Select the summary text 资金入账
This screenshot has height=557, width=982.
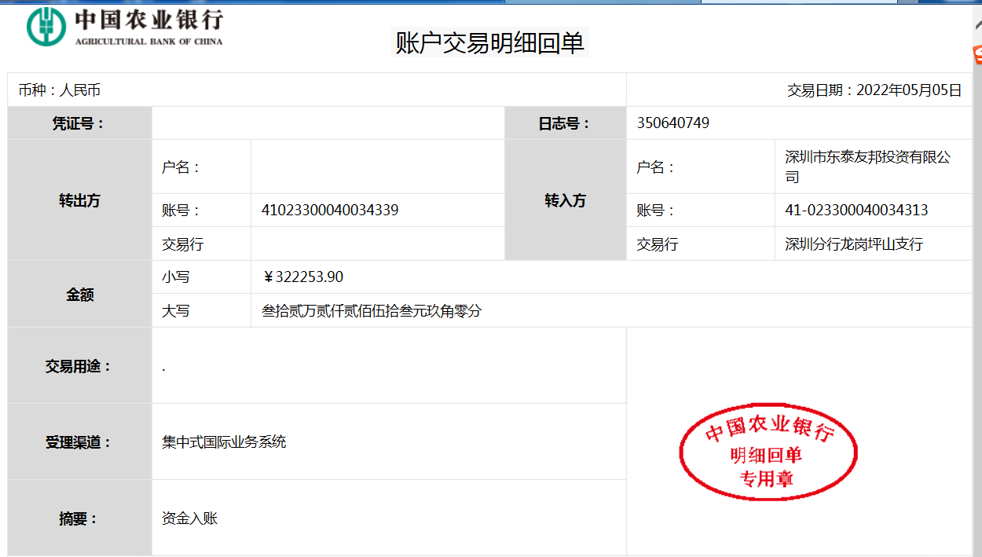189,519
